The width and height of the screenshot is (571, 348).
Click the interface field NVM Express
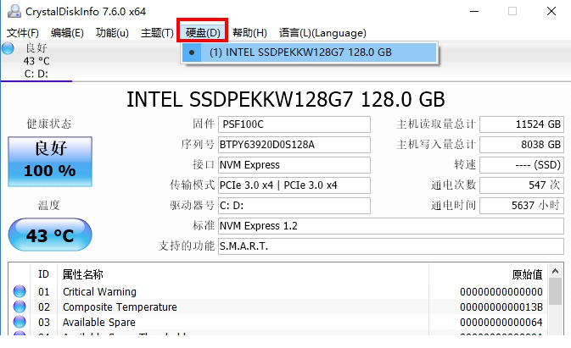coord(294,165)
